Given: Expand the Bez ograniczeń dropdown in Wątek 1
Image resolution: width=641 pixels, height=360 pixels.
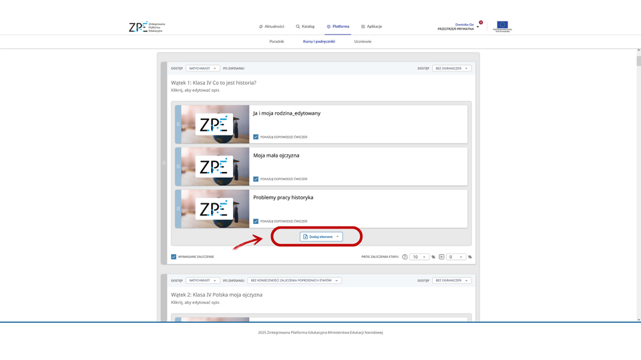Looking at the screenshot, I should [x=452, y=68].
